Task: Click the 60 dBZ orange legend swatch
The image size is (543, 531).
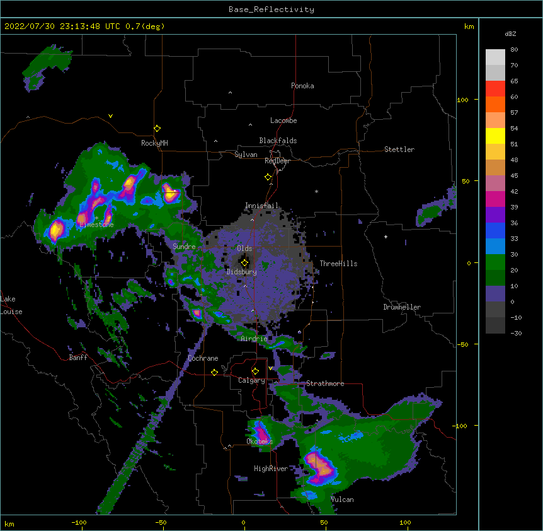Action: tap(495, 104)
